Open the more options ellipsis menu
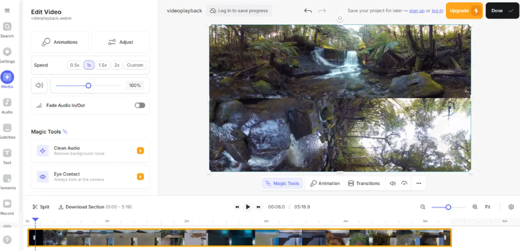This screenshot has height=251, width=520. coord(418,183)
